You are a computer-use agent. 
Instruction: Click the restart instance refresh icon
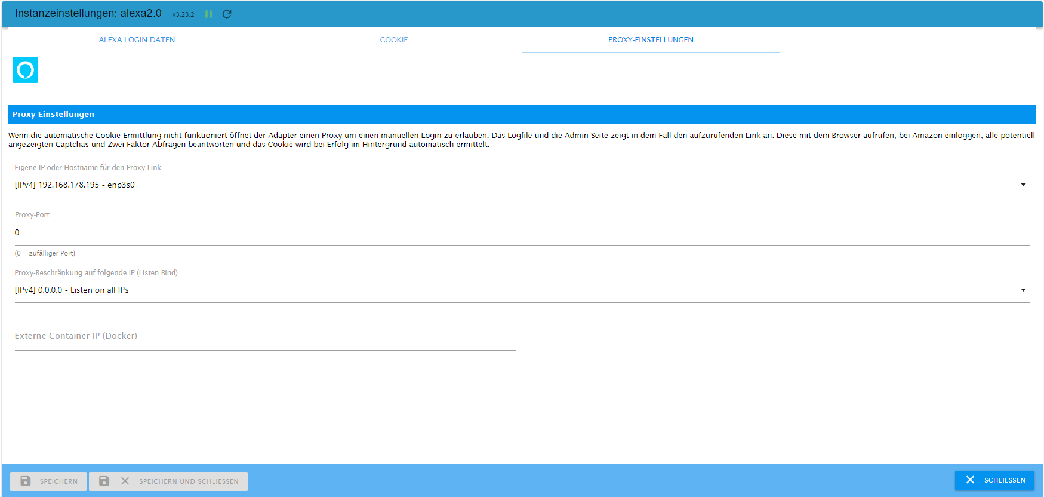coord(227,14)
